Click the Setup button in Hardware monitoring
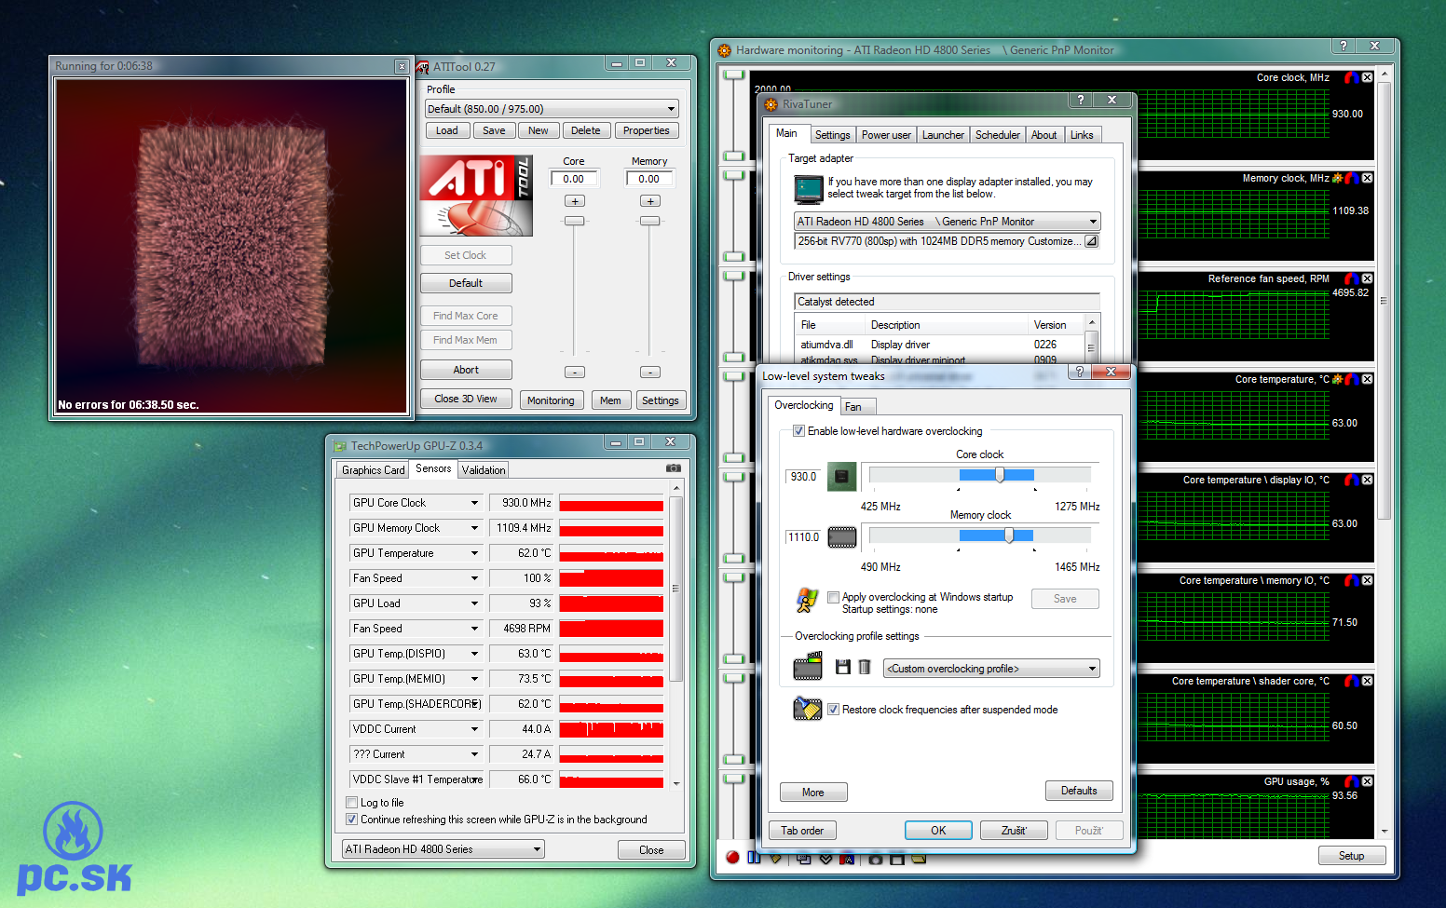The width and height of the screenshot is (1446, 908). [x=1352, y=856]
